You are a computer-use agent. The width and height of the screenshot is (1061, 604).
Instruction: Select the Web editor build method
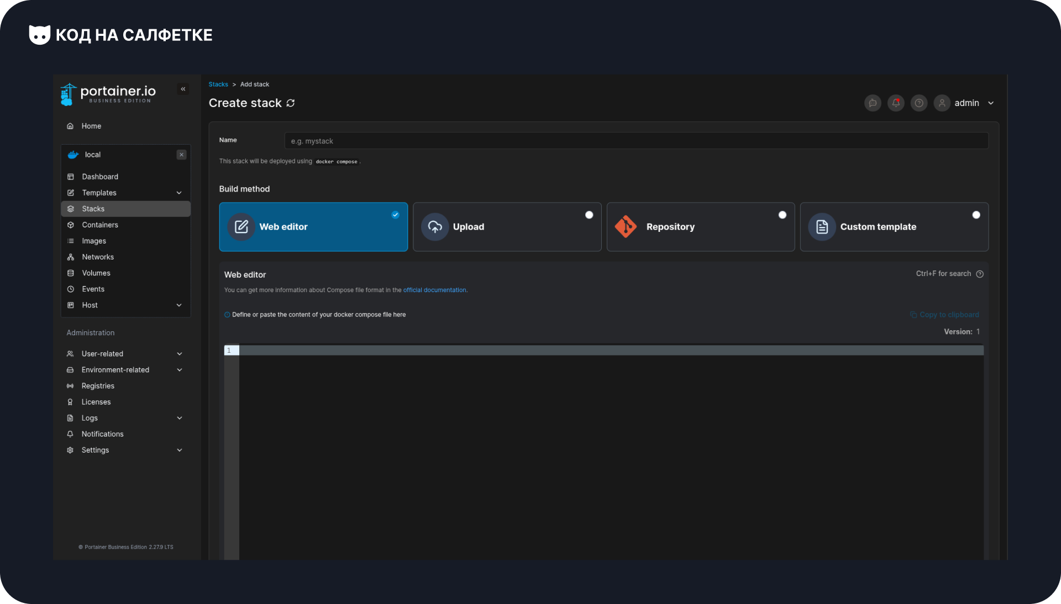coord(313,227)
